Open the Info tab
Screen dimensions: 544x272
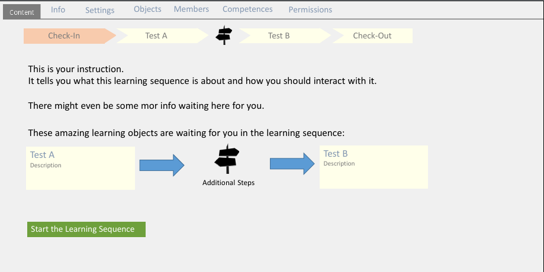point(58,9)
